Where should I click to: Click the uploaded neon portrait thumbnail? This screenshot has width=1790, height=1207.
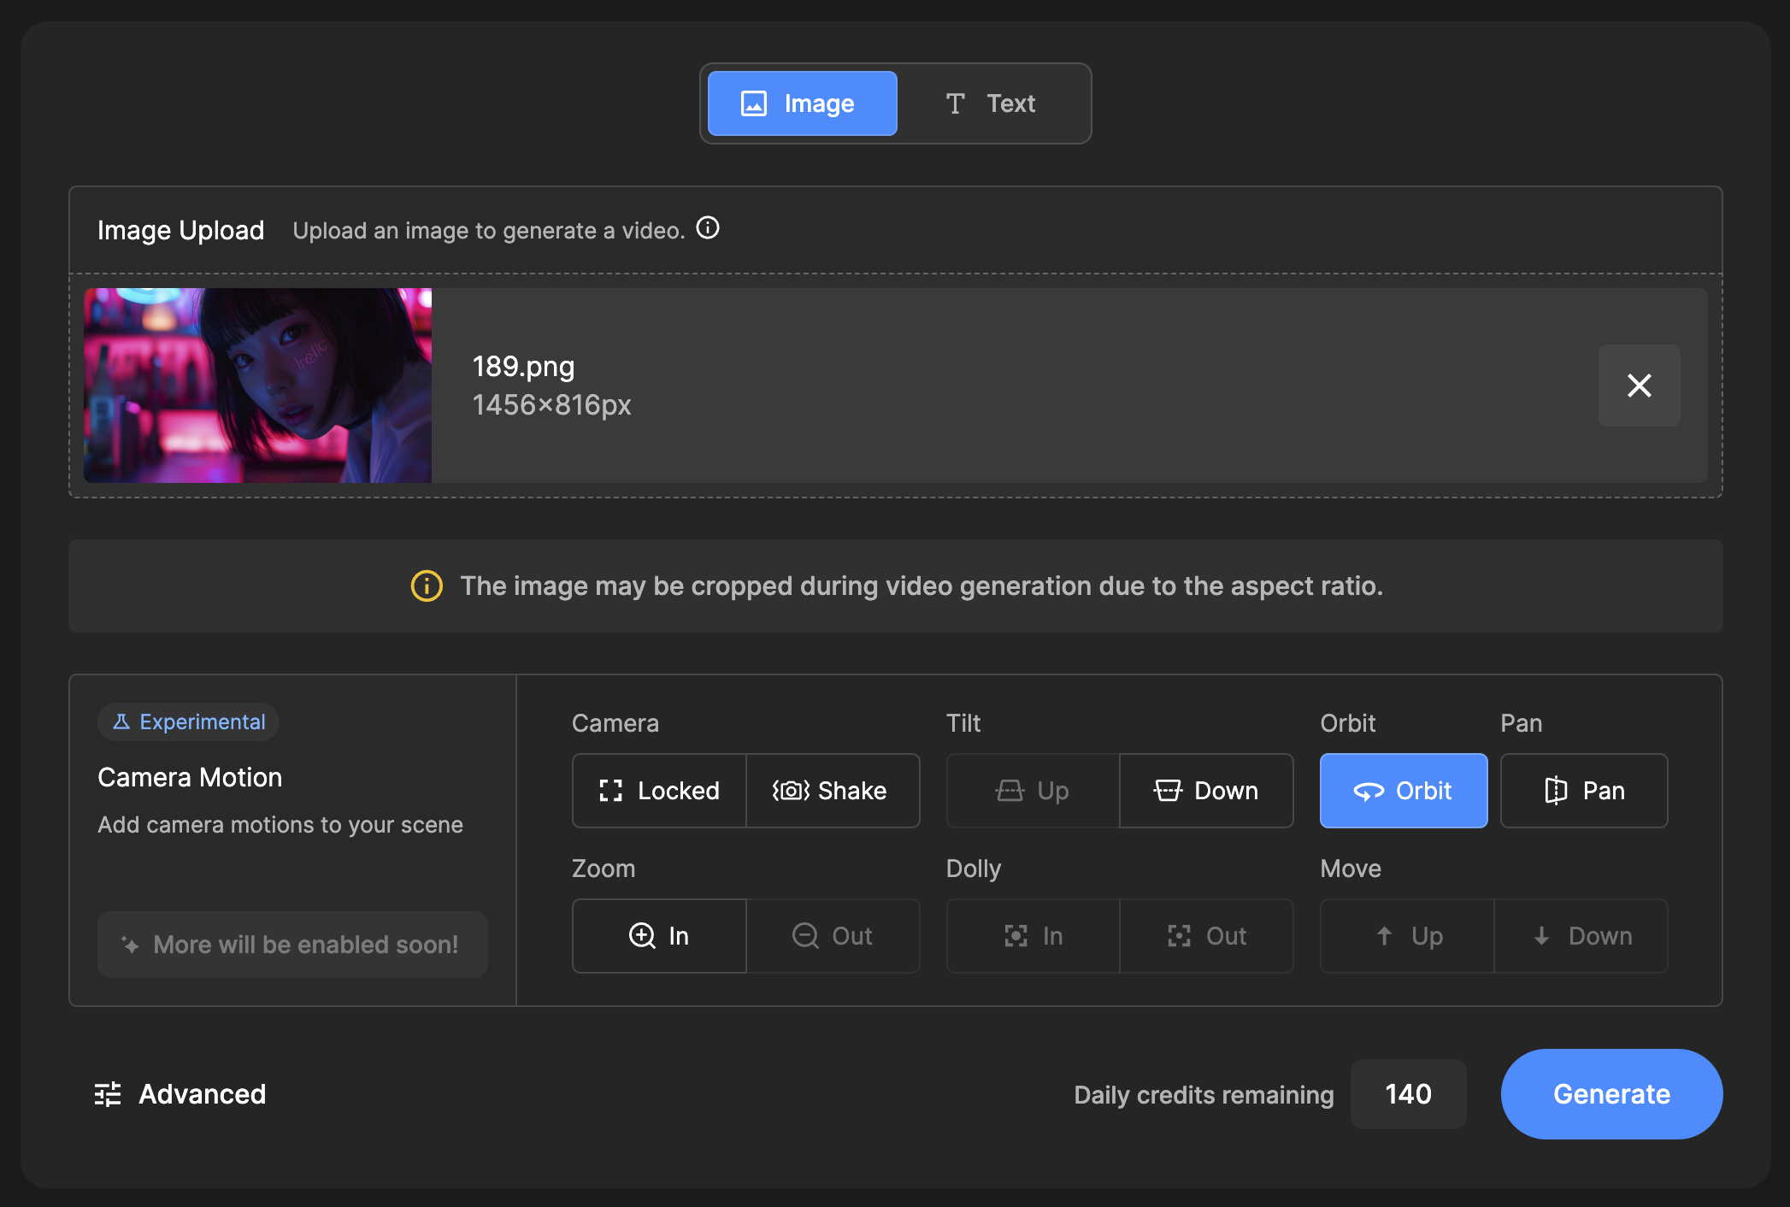coord(257,386)
